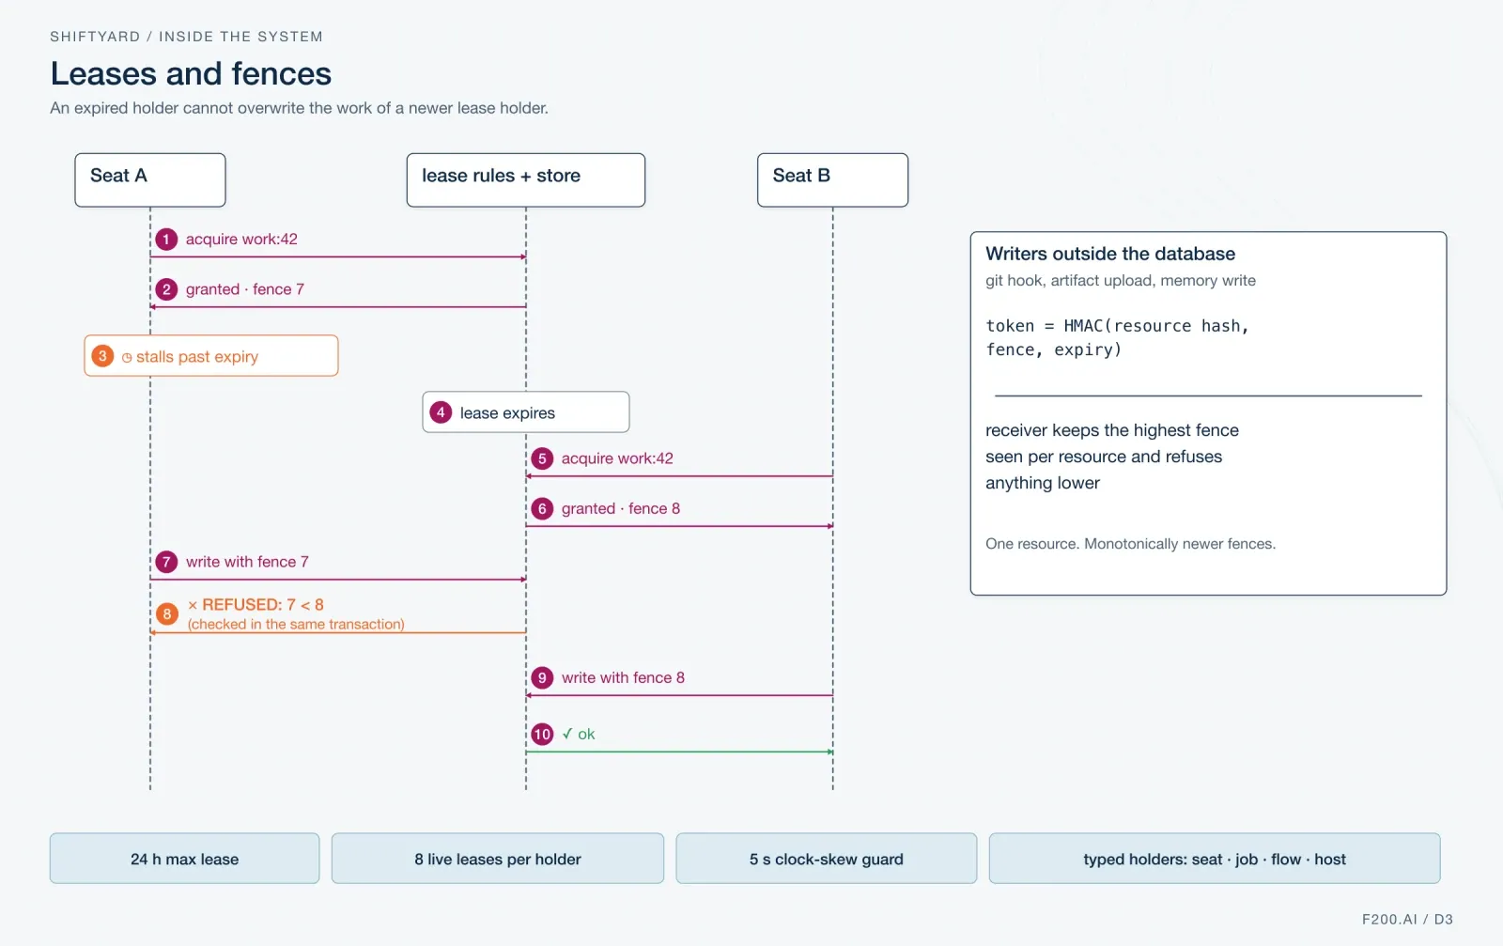Click 'write with fence 8' label
The image size is (1503, 946).
pos(623,677)
